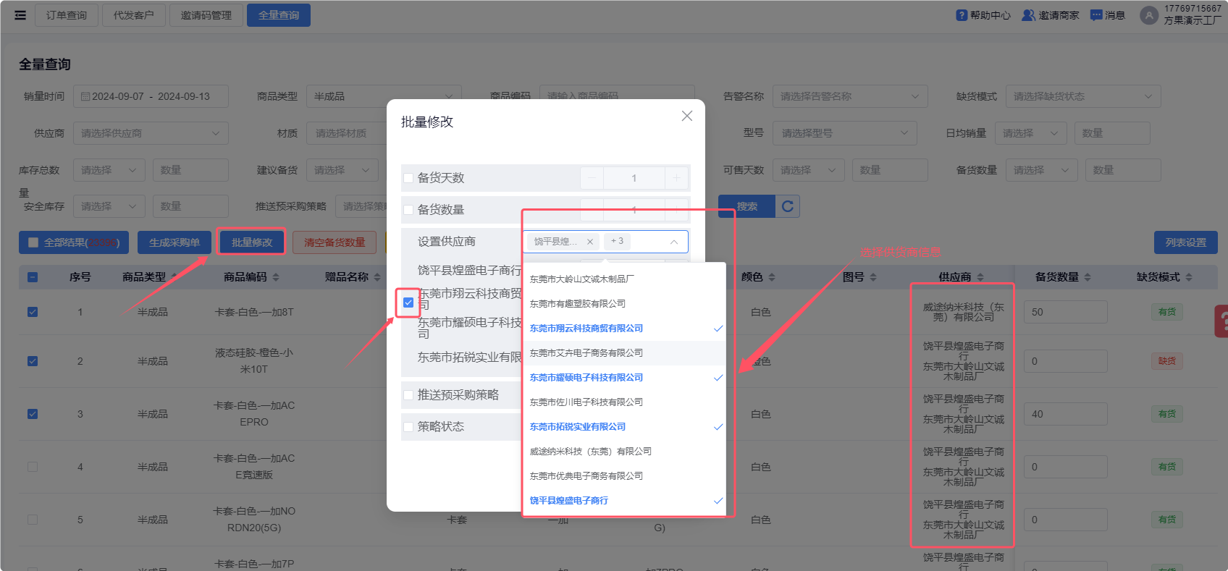
Task: Click the refresh icon beside 搜索
Action: [788, 206]
